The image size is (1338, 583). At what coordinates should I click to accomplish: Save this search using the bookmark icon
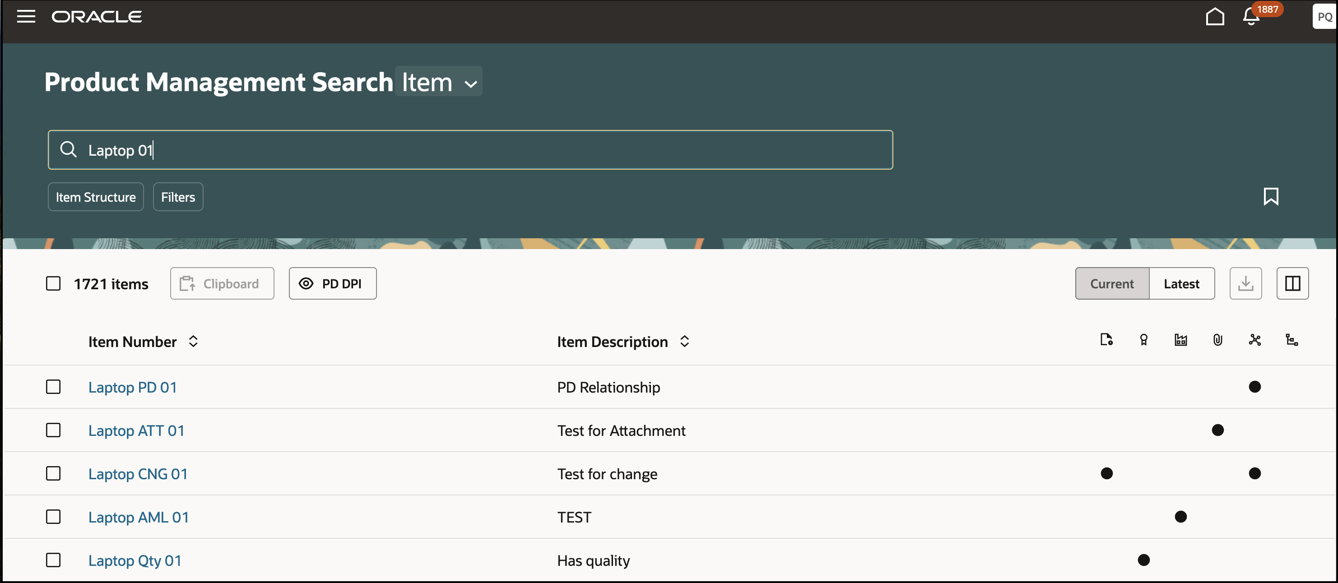(1270, 197)
